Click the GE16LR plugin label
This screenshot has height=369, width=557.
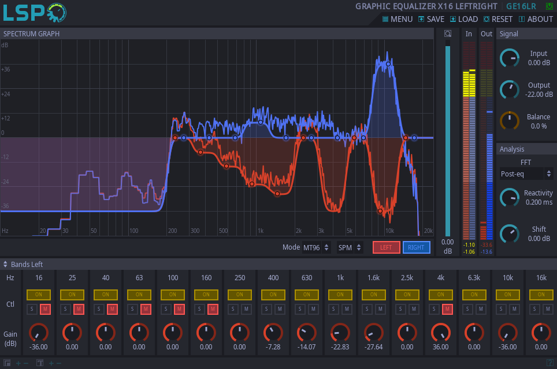coord(521,6)
